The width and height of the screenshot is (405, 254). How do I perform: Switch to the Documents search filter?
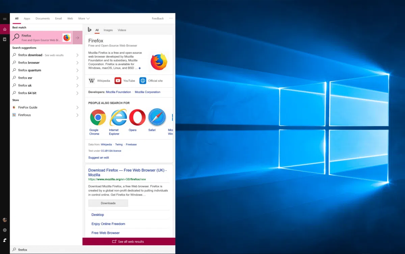(x=43, y=19)
